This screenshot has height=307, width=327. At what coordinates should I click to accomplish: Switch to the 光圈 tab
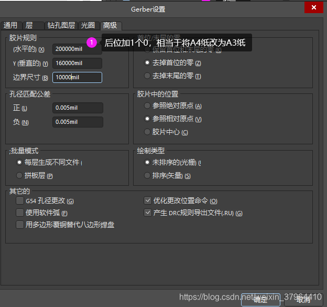[x=89, y=26]
